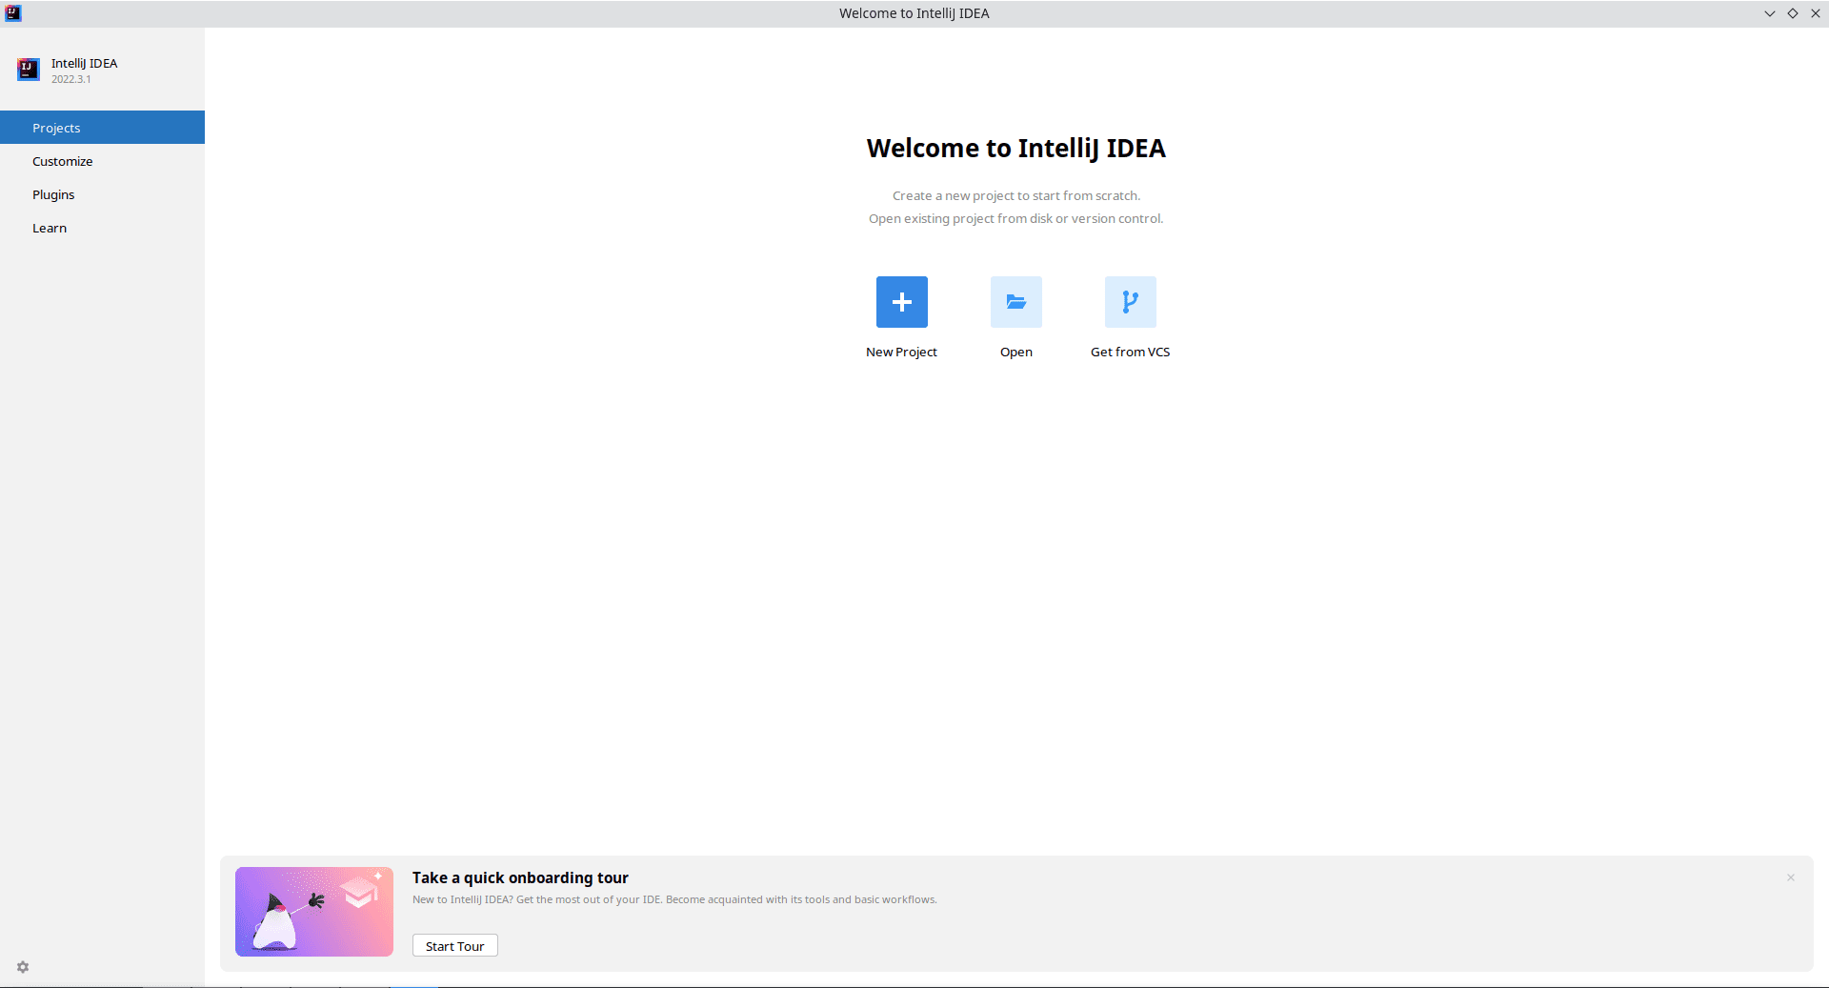1829x988 pixels.
Task: Open the Plugins tab
Action: click(102, 194)
